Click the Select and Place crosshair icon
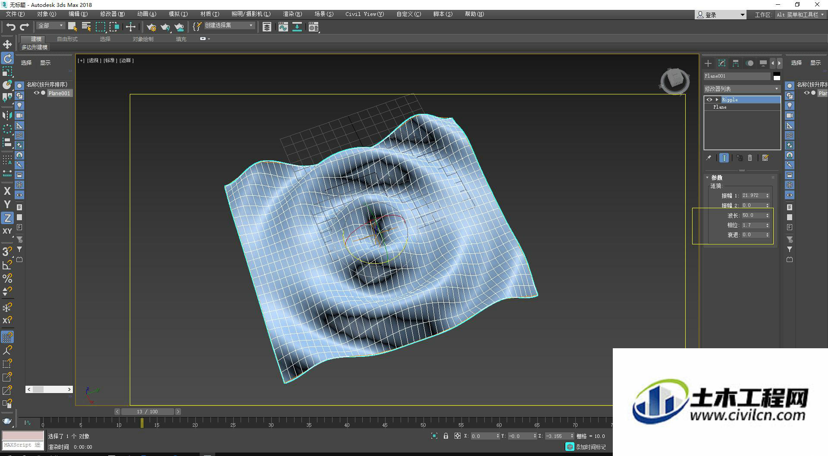This screenshot has height=456, width=828. pyautogui.click(x=130, y=27)
